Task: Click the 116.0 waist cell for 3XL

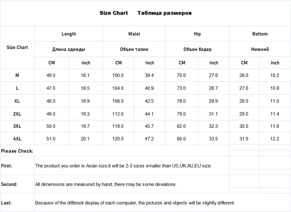Action: 118,126
